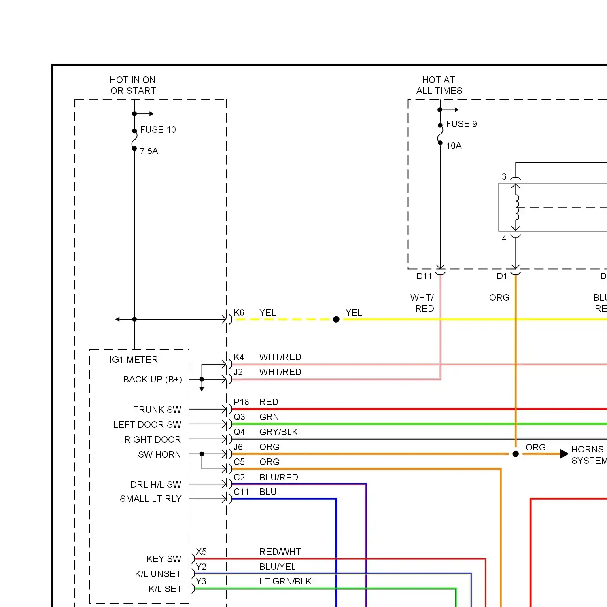607x607 pixels.
Task: Select the ORG label under D1
Action: [x=499, y=297]
